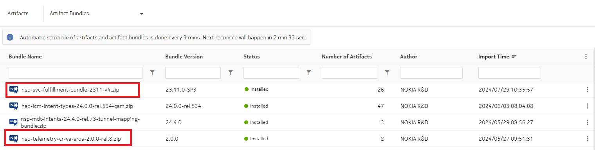Screen dimensions: 595x150
Task: Open table column options kebab menu
Action: 586,56
